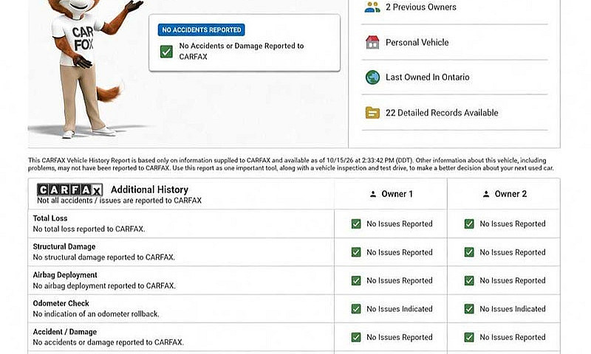Viewport: 591px width, 354px height.
Task: Select the 'Airbag Deployment' row title
Action: (65, 275)
